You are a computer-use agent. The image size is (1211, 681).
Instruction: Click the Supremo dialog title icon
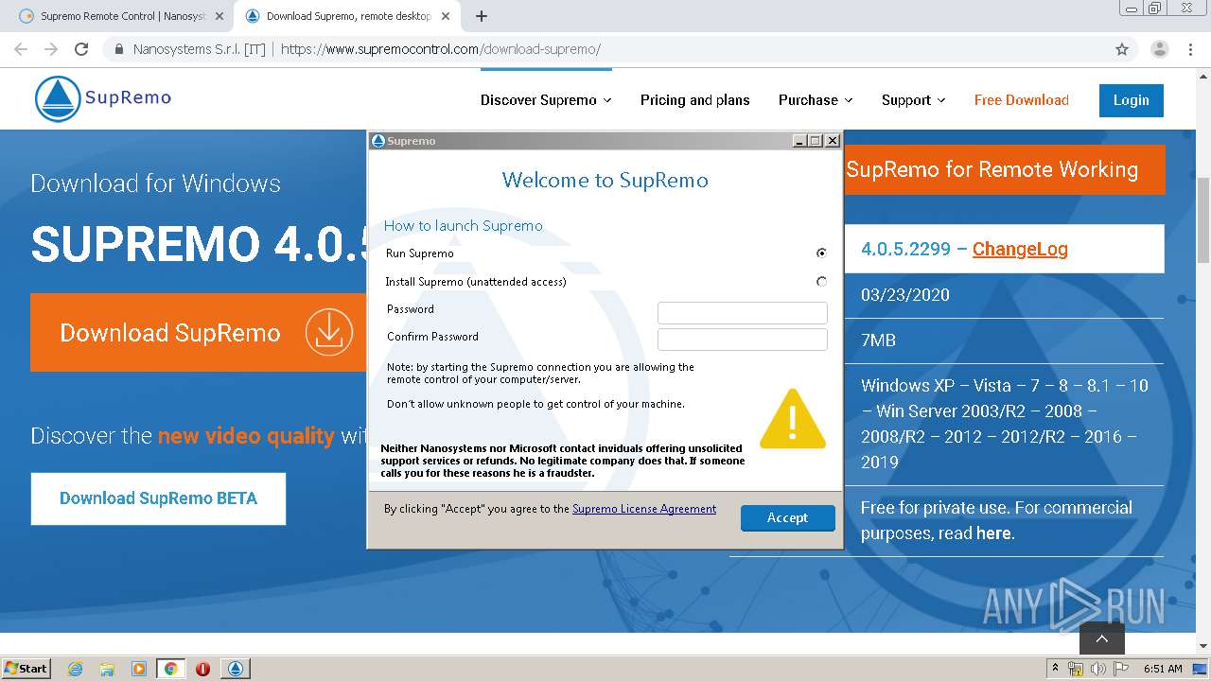[378, 141]
